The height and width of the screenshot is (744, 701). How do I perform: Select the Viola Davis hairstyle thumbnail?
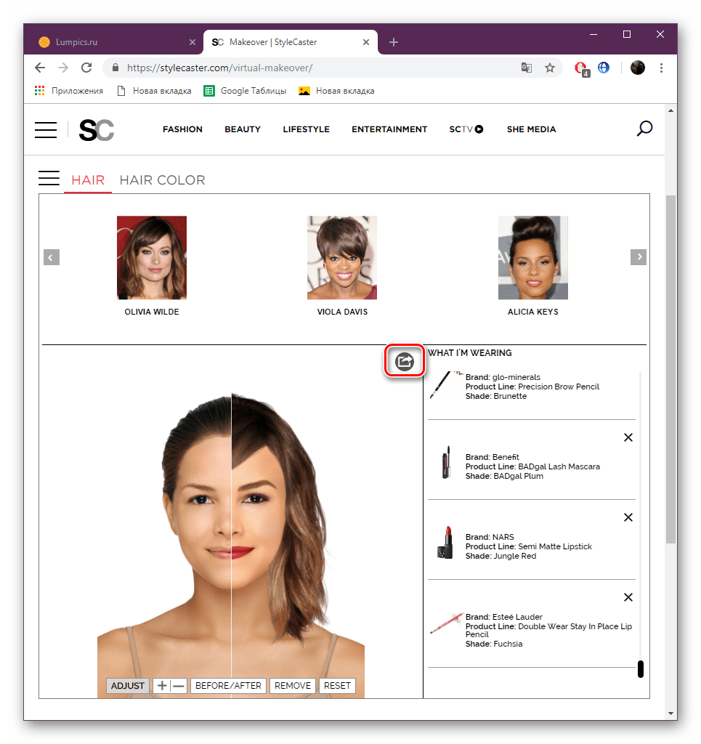point(341,257)
